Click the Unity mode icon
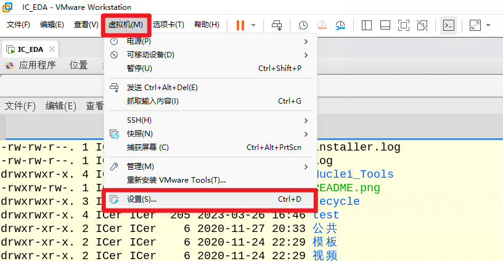 click(x=422, y=25)
